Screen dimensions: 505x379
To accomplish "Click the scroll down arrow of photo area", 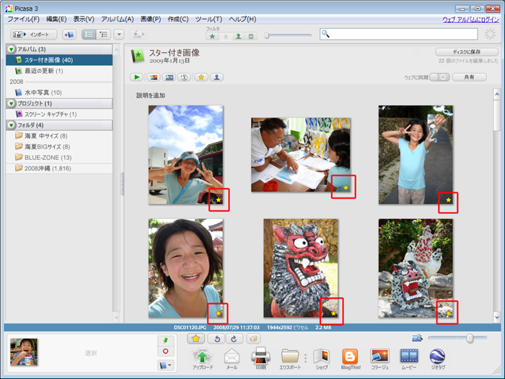I will pyautogui.click(x=497, y=318).
